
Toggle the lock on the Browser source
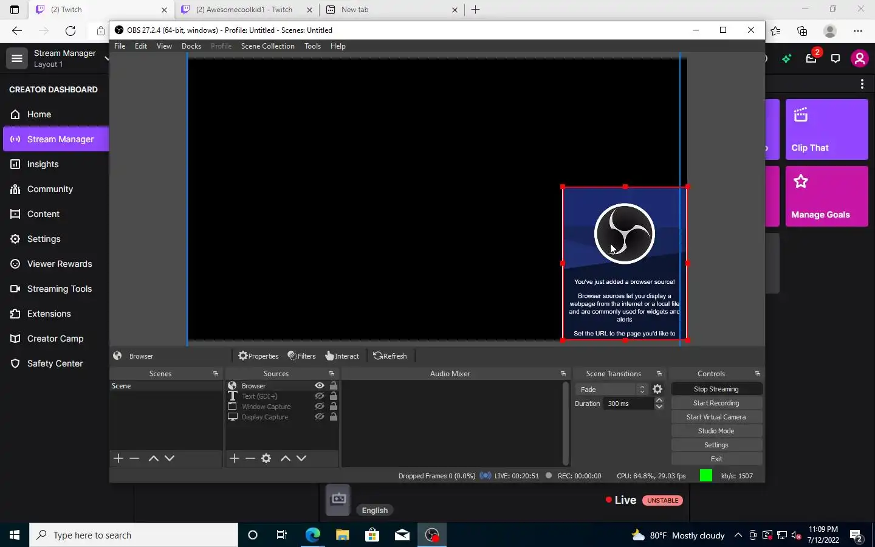(333, 385)
